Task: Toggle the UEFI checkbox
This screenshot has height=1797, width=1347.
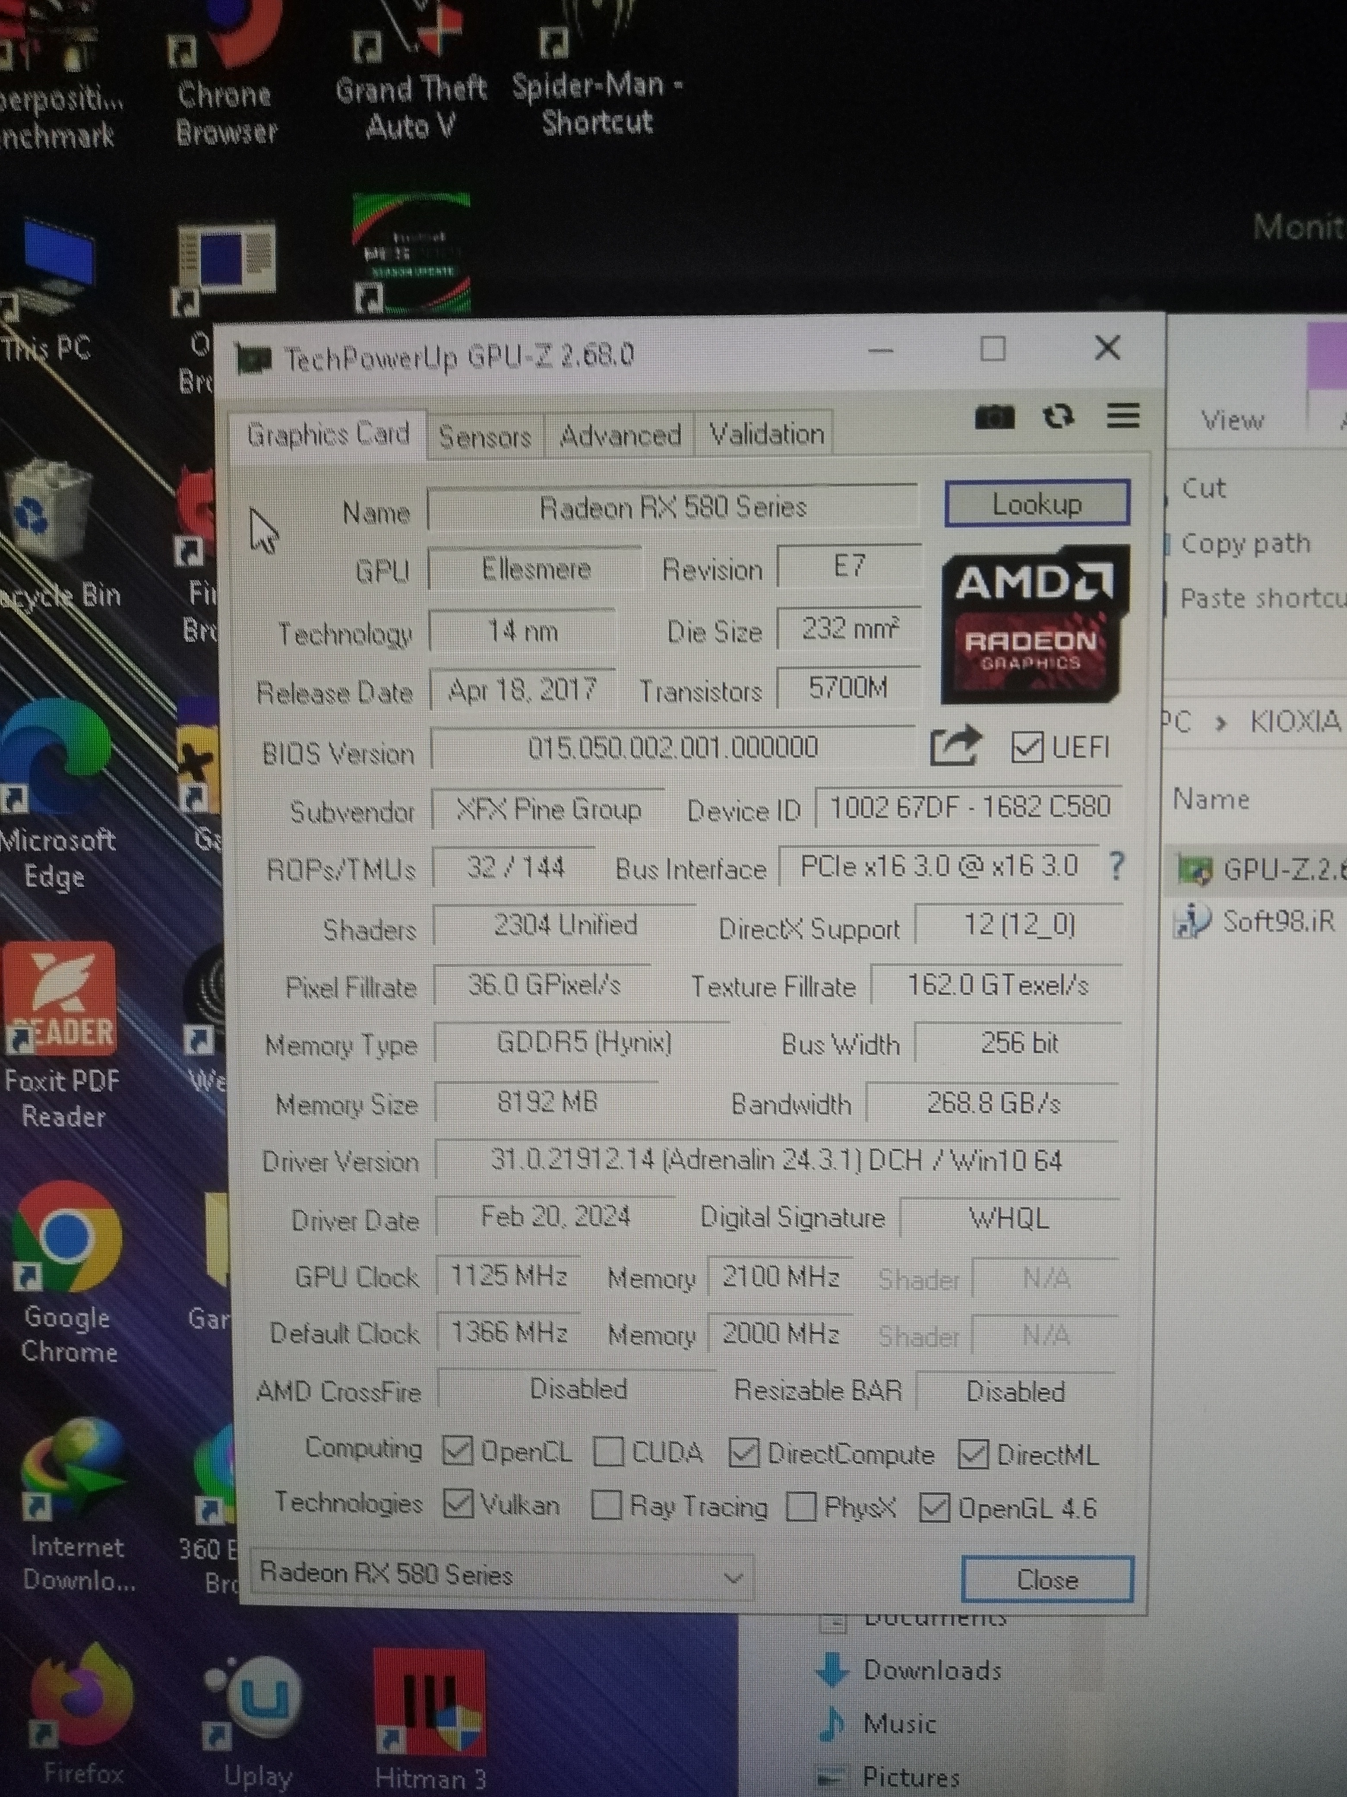Action: pyautogui.click(x=1027, y=746)
